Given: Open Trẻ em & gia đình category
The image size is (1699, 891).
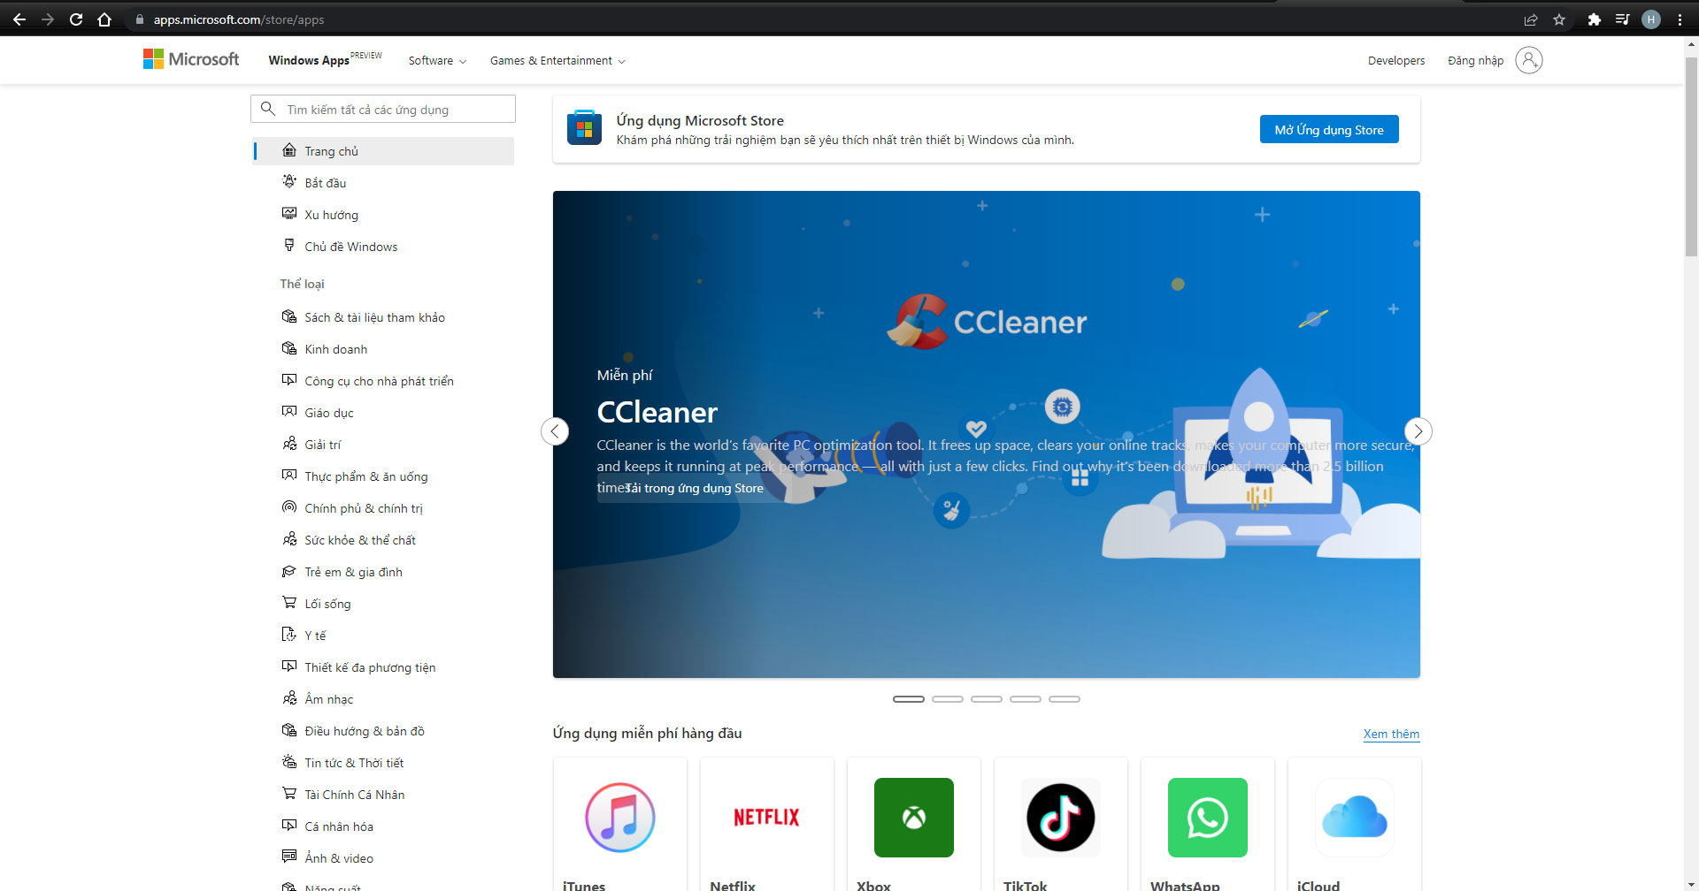Looking at the screenshot, I should point(383,572).
